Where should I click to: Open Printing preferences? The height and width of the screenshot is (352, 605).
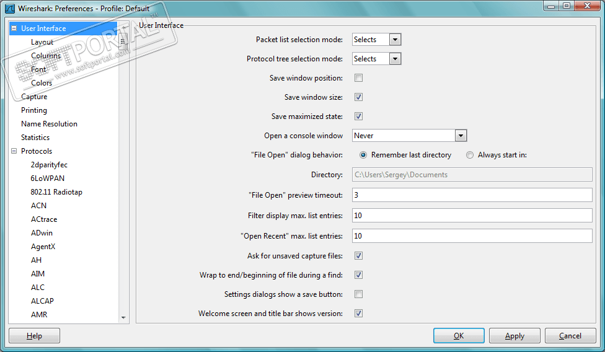tap(34, 110)
